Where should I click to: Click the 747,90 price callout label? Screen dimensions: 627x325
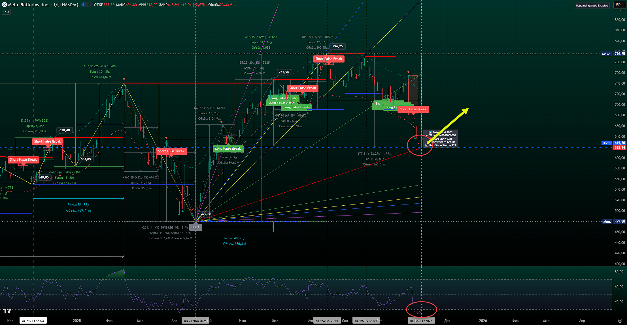coord(284,72)
